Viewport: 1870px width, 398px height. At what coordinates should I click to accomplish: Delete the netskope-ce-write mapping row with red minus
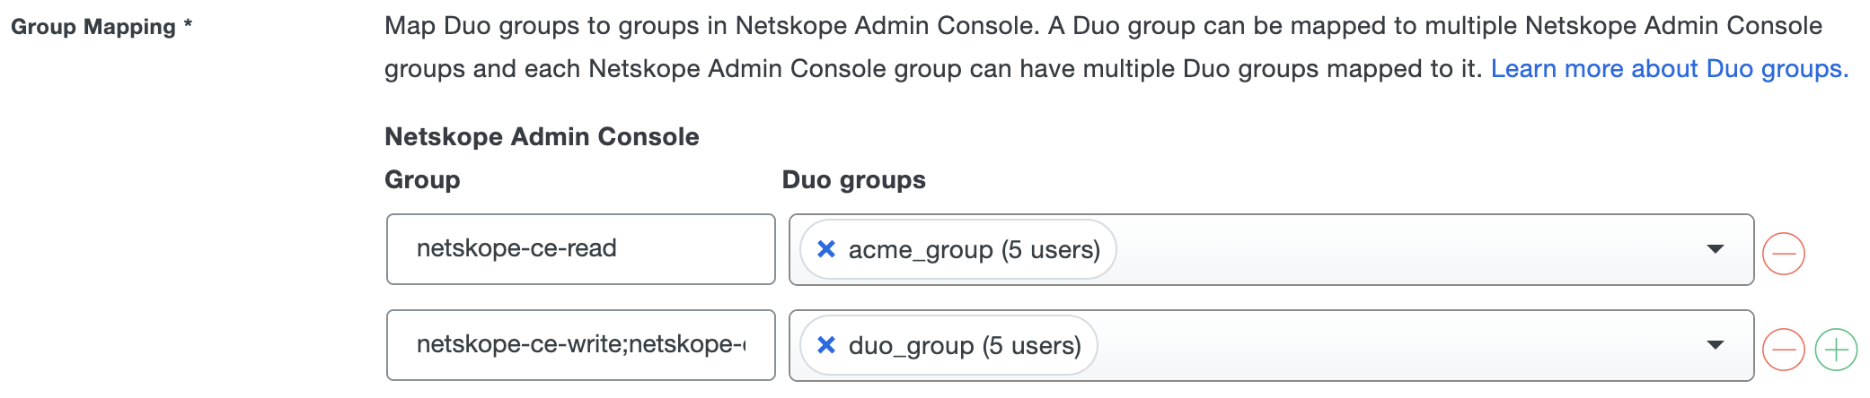tap(1784, 350)
